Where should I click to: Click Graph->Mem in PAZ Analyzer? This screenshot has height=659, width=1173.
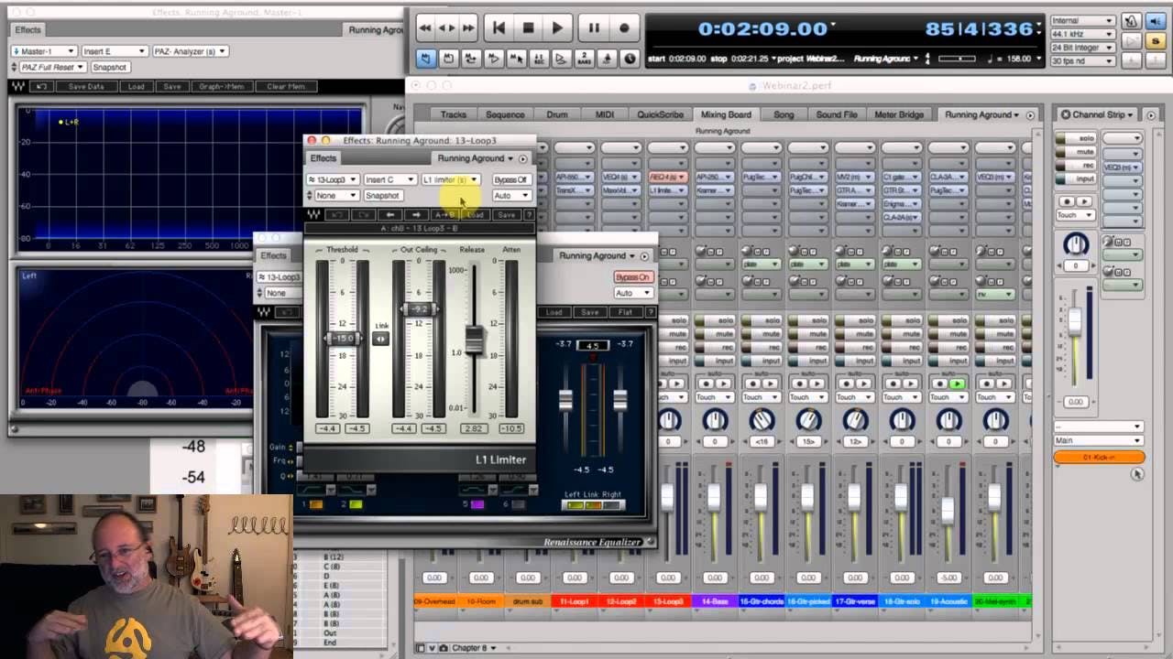[221, 86]
